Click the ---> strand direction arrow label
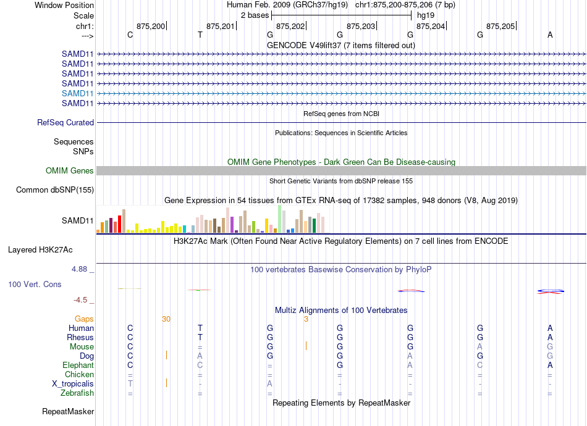587x426 pixels. [87, 36]
